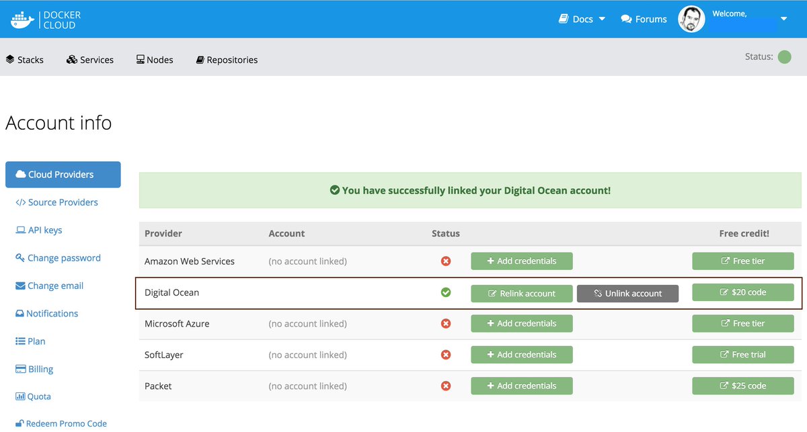Open the Stacks section
807x432 pixels.
(x=25, y=60)
